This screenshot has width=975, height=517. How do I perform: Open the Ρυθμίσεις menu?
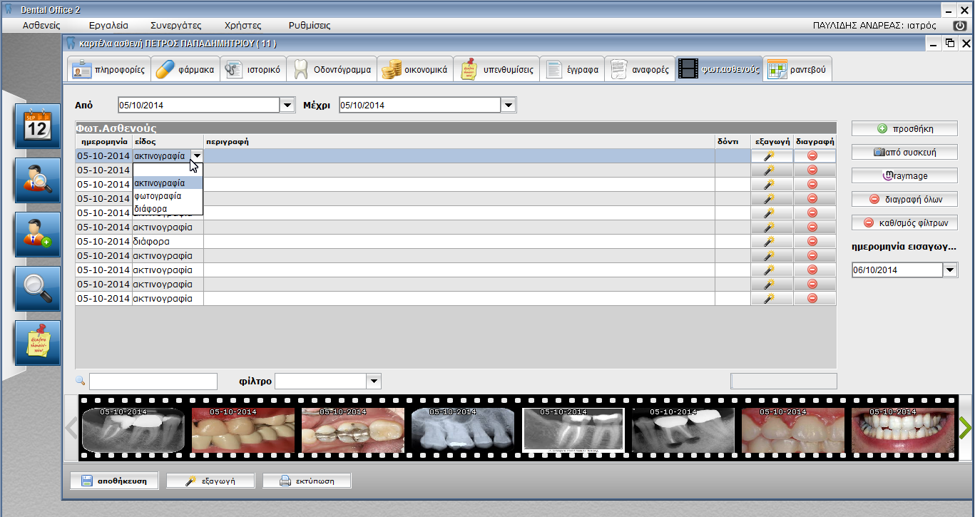(x=310, y=25)
